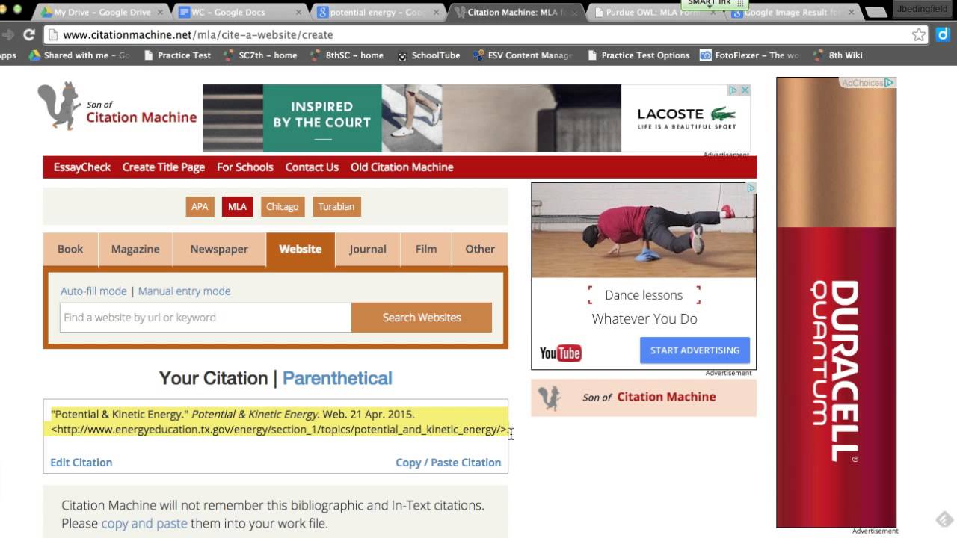This screenshot has width=957, height=538.
Task: Click the Search Websites button
Action: point(422,318)
